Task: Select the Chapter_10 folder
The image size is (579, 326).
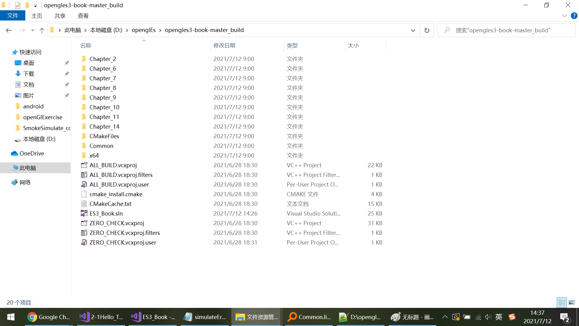Action: (x=104, y=107)
